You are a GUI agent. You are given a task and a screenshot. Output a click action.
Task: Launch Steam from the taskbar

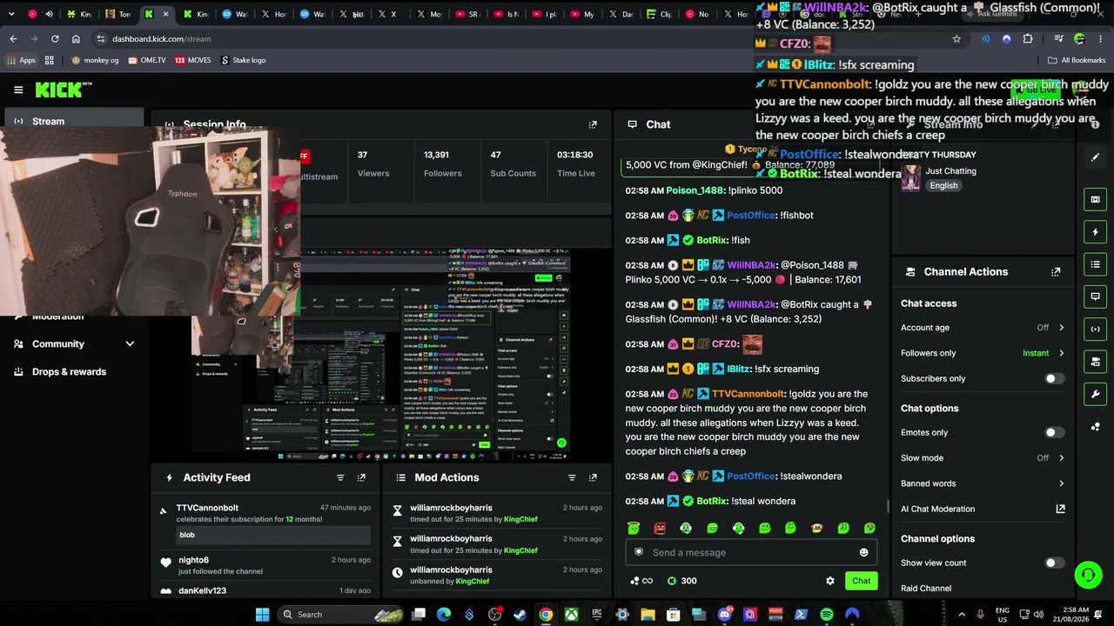[x=520, y=615]
